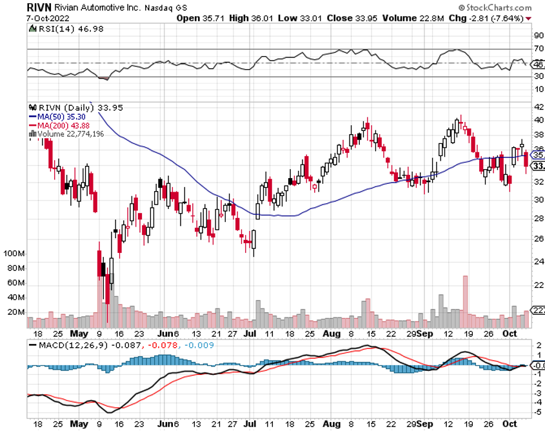
Task: Click the Low 33.01 value
Action: (x=300, y=18)
